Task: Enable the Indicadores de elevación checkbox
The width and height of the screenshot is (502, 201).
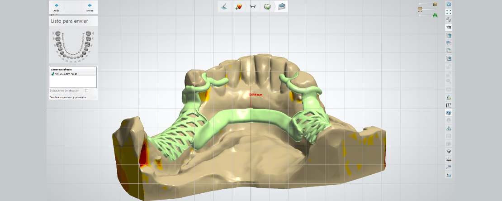Action: 87,91
